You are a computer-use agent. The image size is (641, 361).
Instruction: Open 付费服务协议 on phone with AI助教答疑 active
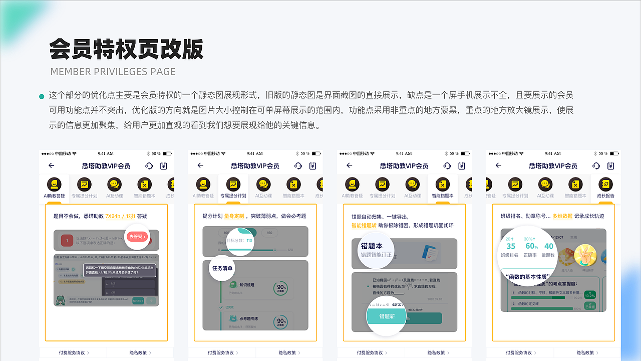coord(73,353)
